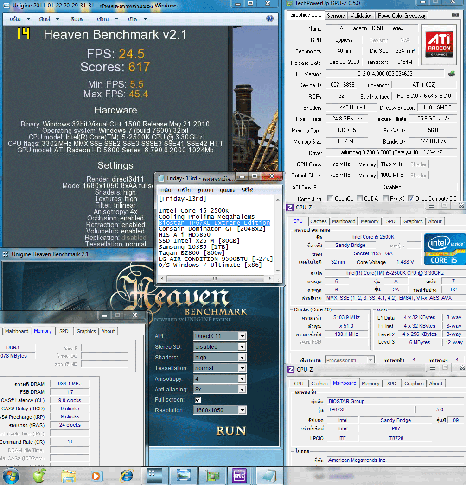Click the GPU-Z title bar icon
This screenshot has height=485, width=466.
point(289,3)
